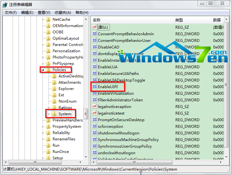Expand the PropertySystem tree node
The height and width of the screenshot is (175, 232).
[43, 127]
